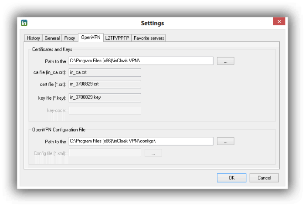
Task: Open the General tab
Action: click(x=52, y=38)
